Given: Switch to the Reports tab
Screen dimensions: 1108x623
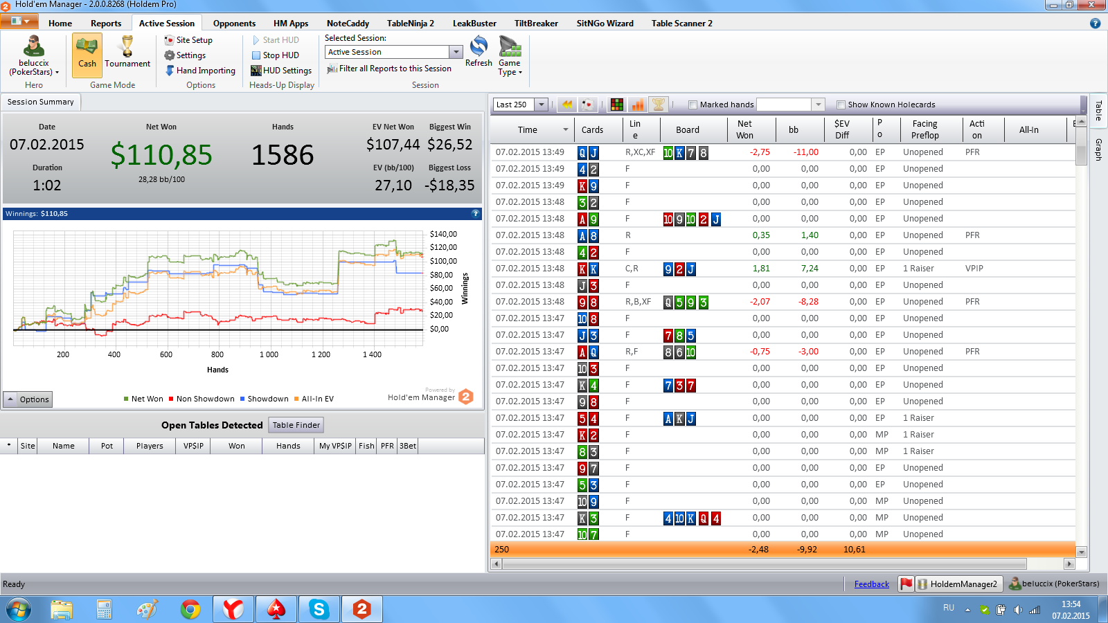Looking at the screenshot, I should coord(106,24).
